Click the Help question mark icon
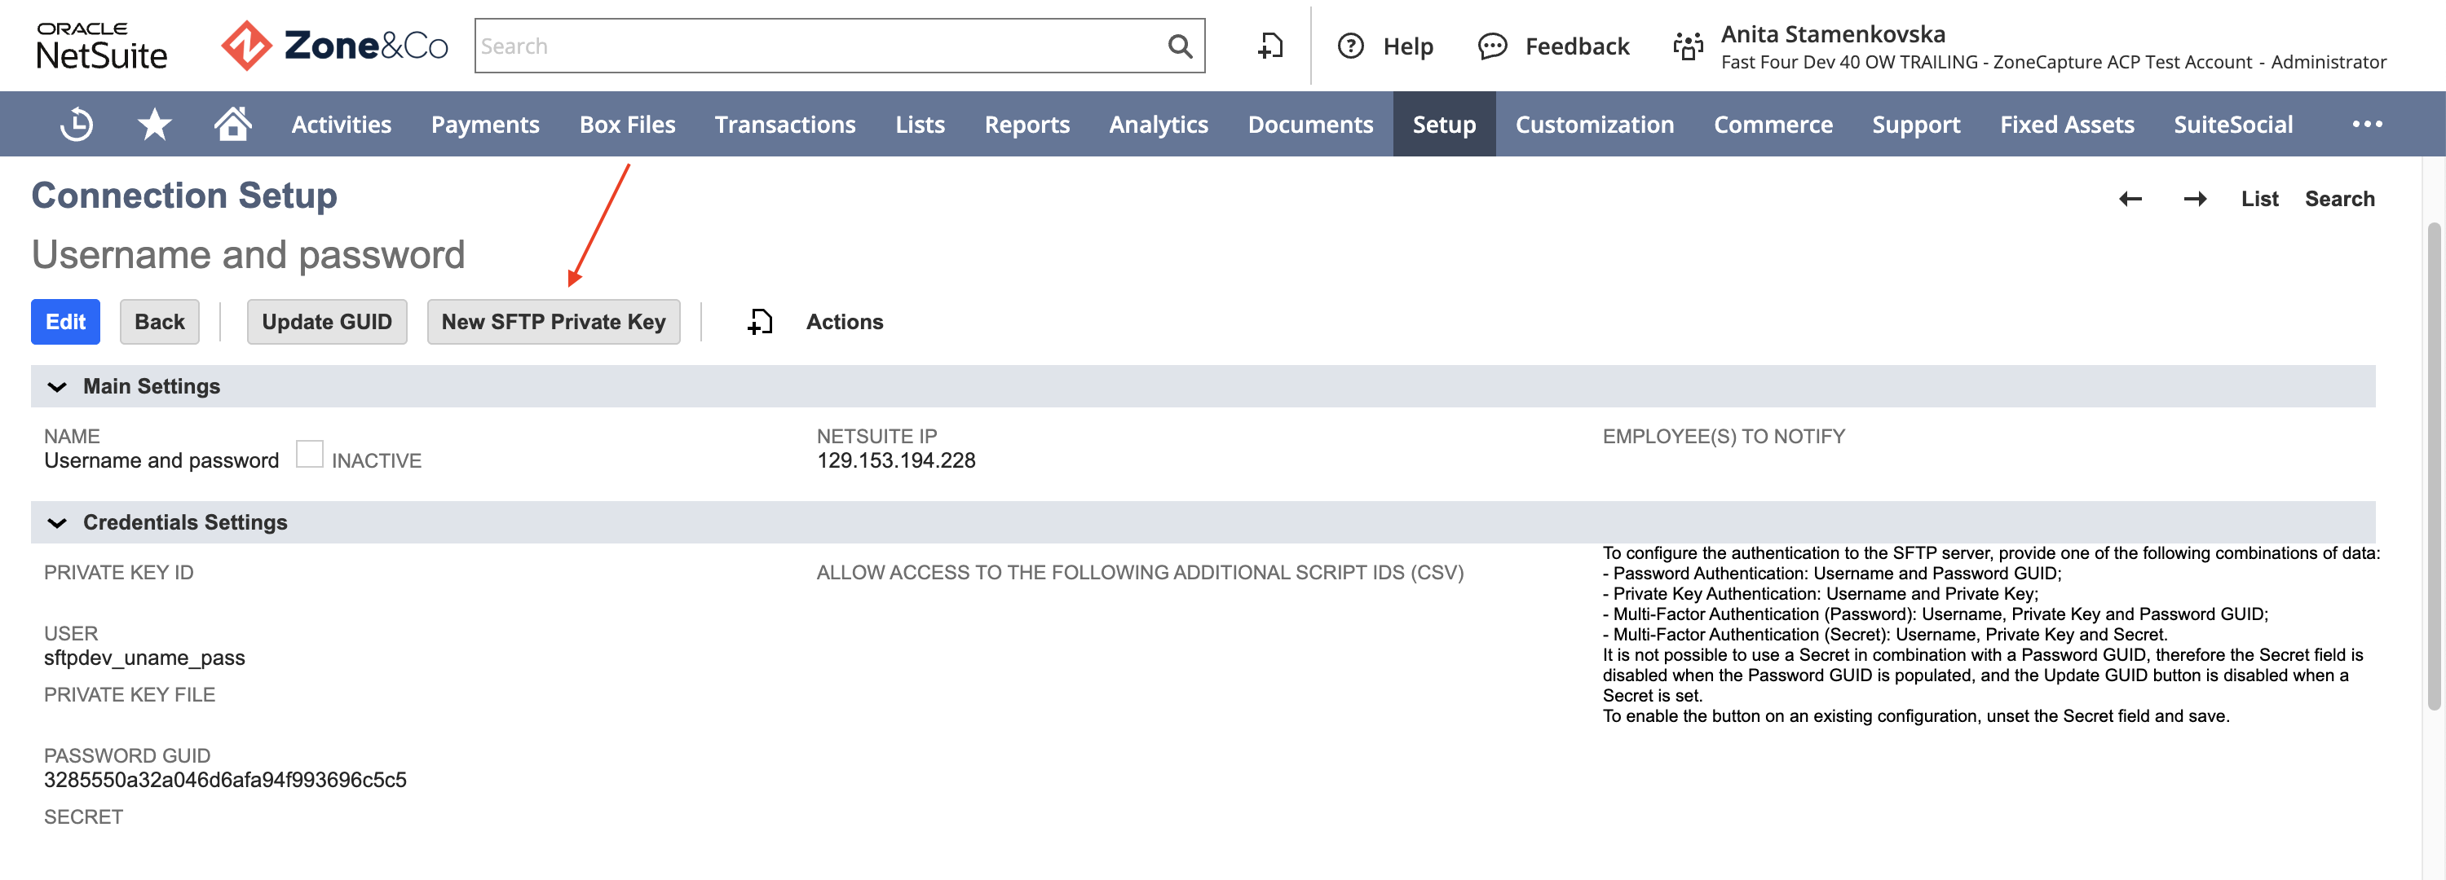2446x880 pixels. pos(1350,46)
